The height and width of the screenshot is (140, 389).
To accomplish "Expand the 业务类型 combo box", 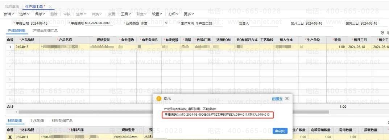I will (166, 23).
